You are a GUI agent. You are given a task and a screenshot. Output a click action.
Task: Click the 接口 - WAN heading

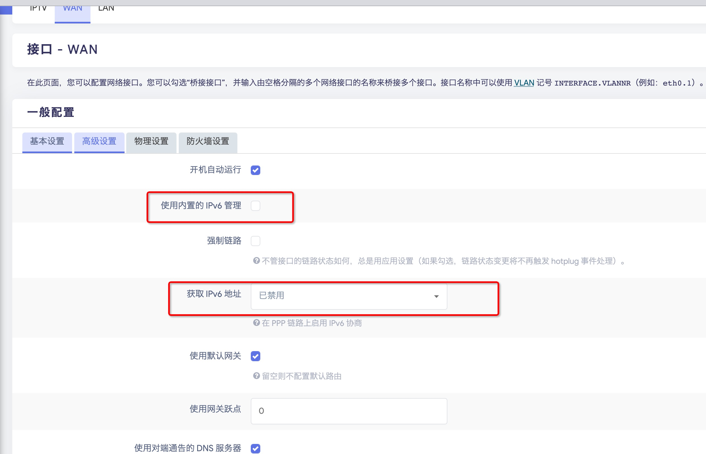click(62, 49)
